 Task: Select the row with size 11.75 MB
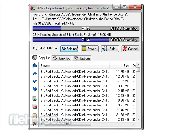coord(87,72)
